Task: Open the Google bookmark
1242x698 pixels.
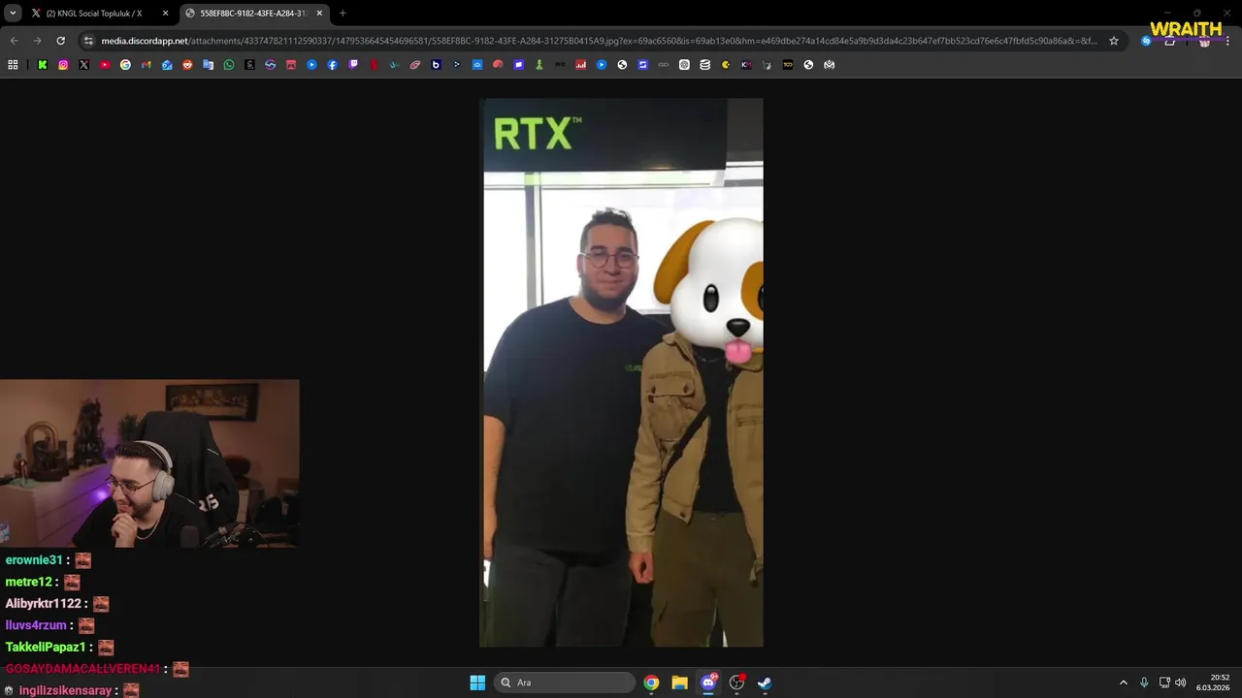Action: pyautogui.click(x=125, y=65)
